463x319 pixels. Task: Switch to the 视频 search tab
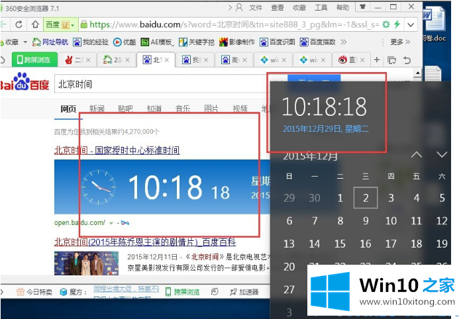click(x=240, y=109)
